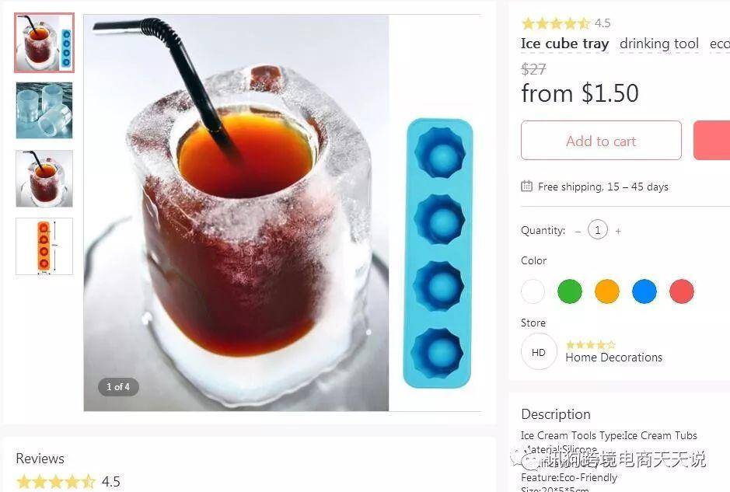The height and width of the screenshot is (492, 730).
Task: Pick the orange color swatch
Action: (607, 291)
